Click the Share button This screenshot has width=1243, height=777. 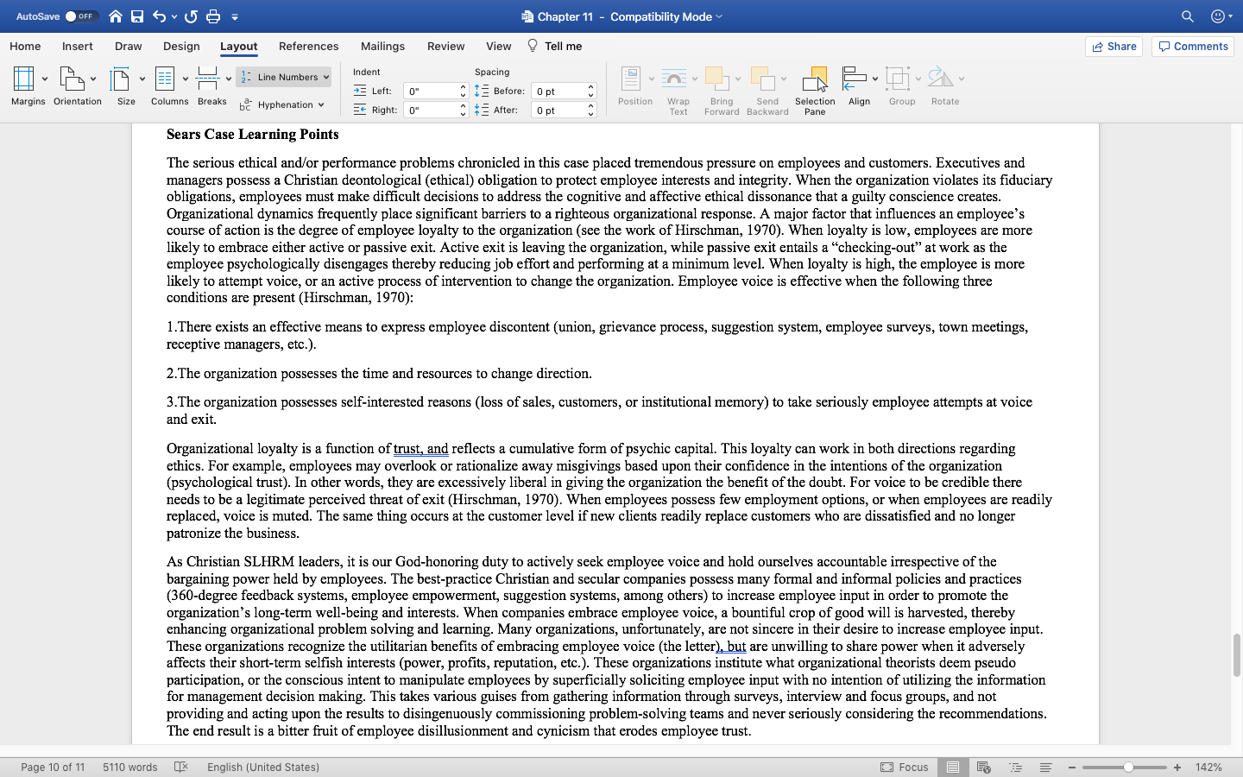(x=1114, y=46)
